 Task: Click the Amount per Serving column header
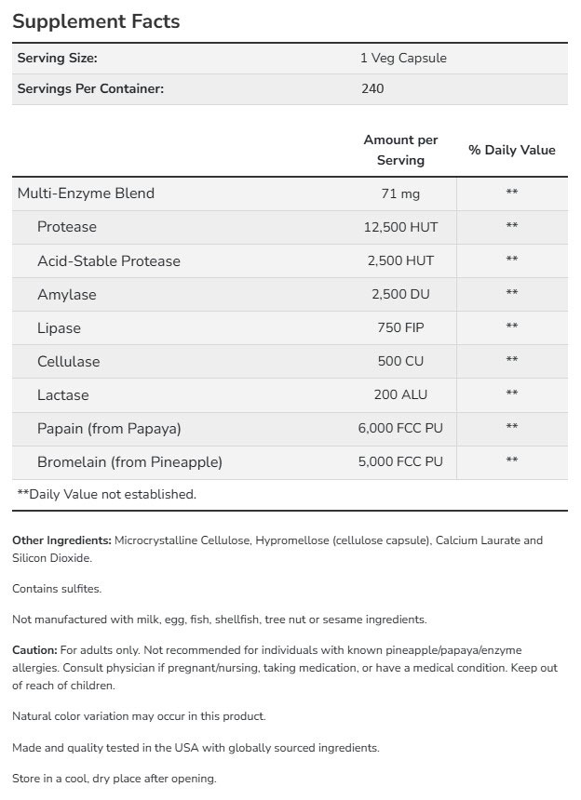[400, 150]
